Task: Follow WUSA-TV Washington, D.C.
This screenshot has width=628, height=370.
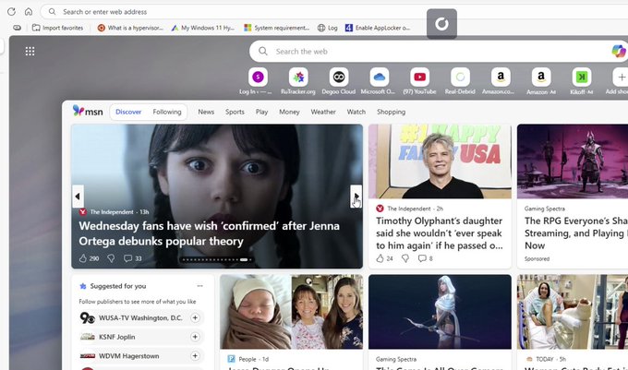Action: 195,317
